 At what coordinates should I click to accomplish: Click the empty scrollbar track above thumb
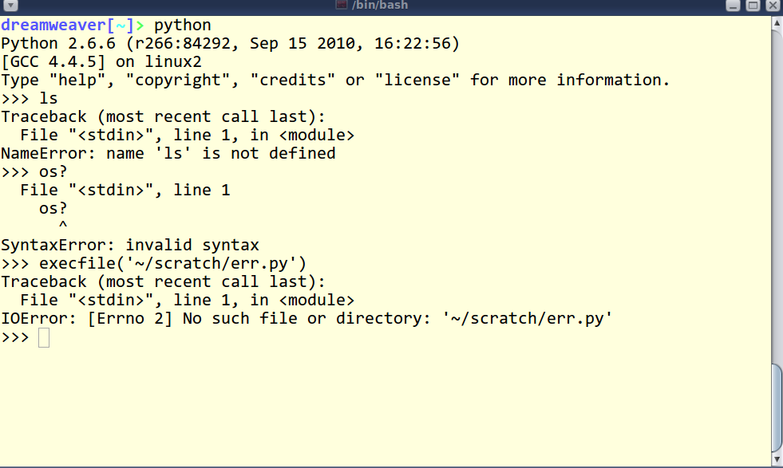777,197
